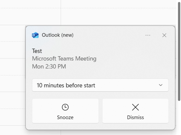Snooze the Test meeting reminder
Screen dimensions: 181x135
[x=65, y=111]
